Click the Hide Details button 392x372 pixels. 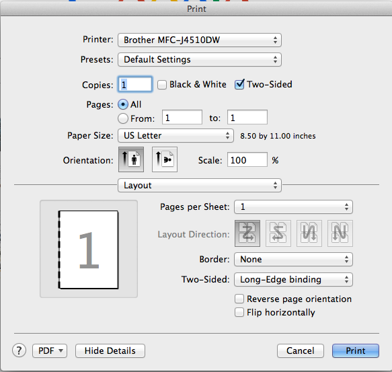click(x=110, y=350)
